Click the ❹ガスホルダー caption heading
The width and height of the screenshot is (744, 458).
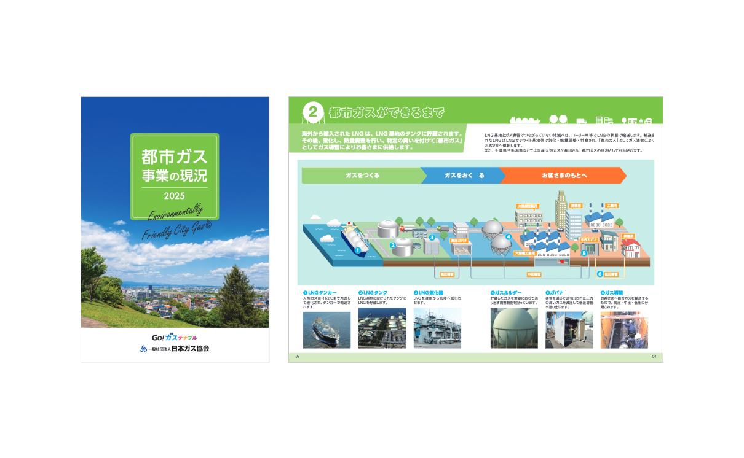[x=506, y=293]
